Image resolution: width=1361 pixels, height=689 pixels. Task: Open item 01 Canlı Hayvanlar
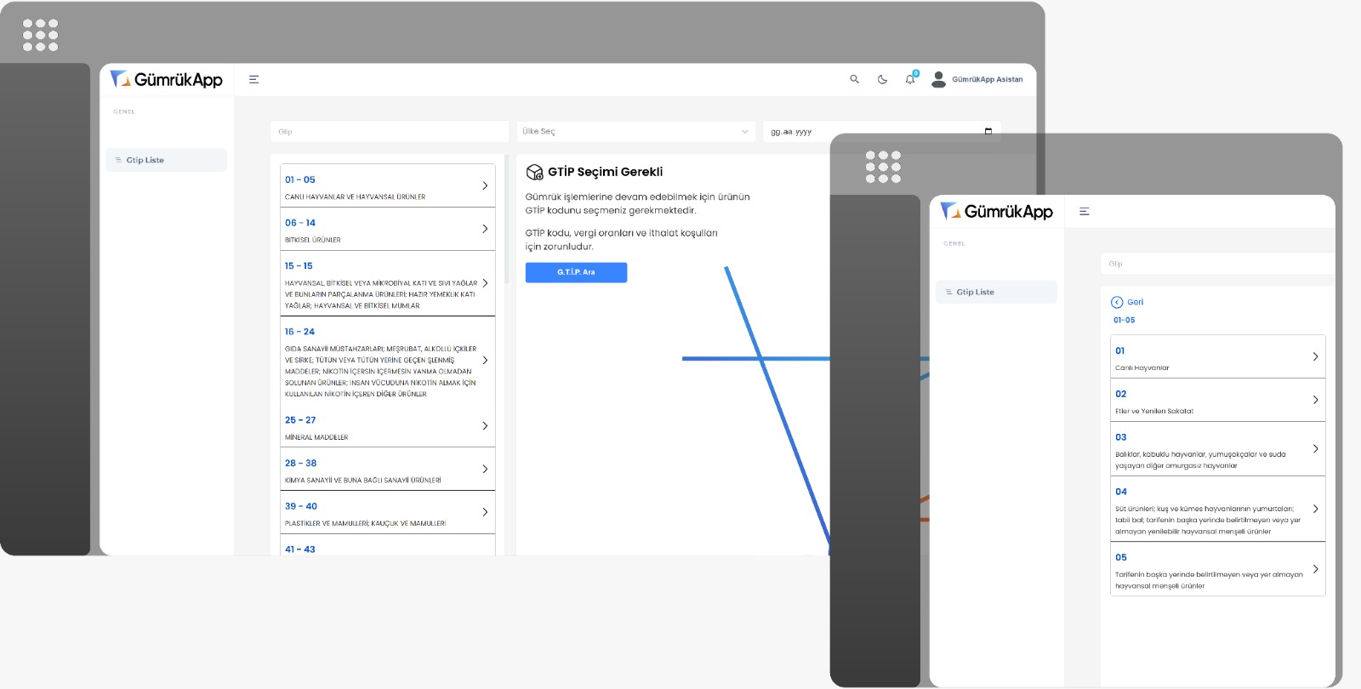tap(1216, 357)
